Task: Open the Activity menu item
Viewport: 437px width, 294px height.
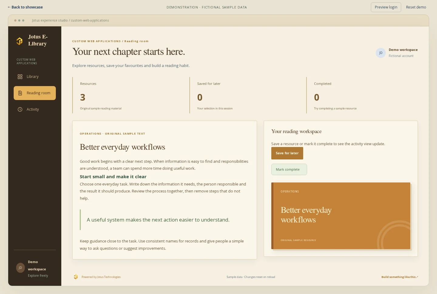Action: (35, 109)
